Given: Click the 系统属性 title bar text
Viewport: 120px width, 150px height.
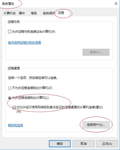Looking at the screenshot, I should 8,4.
